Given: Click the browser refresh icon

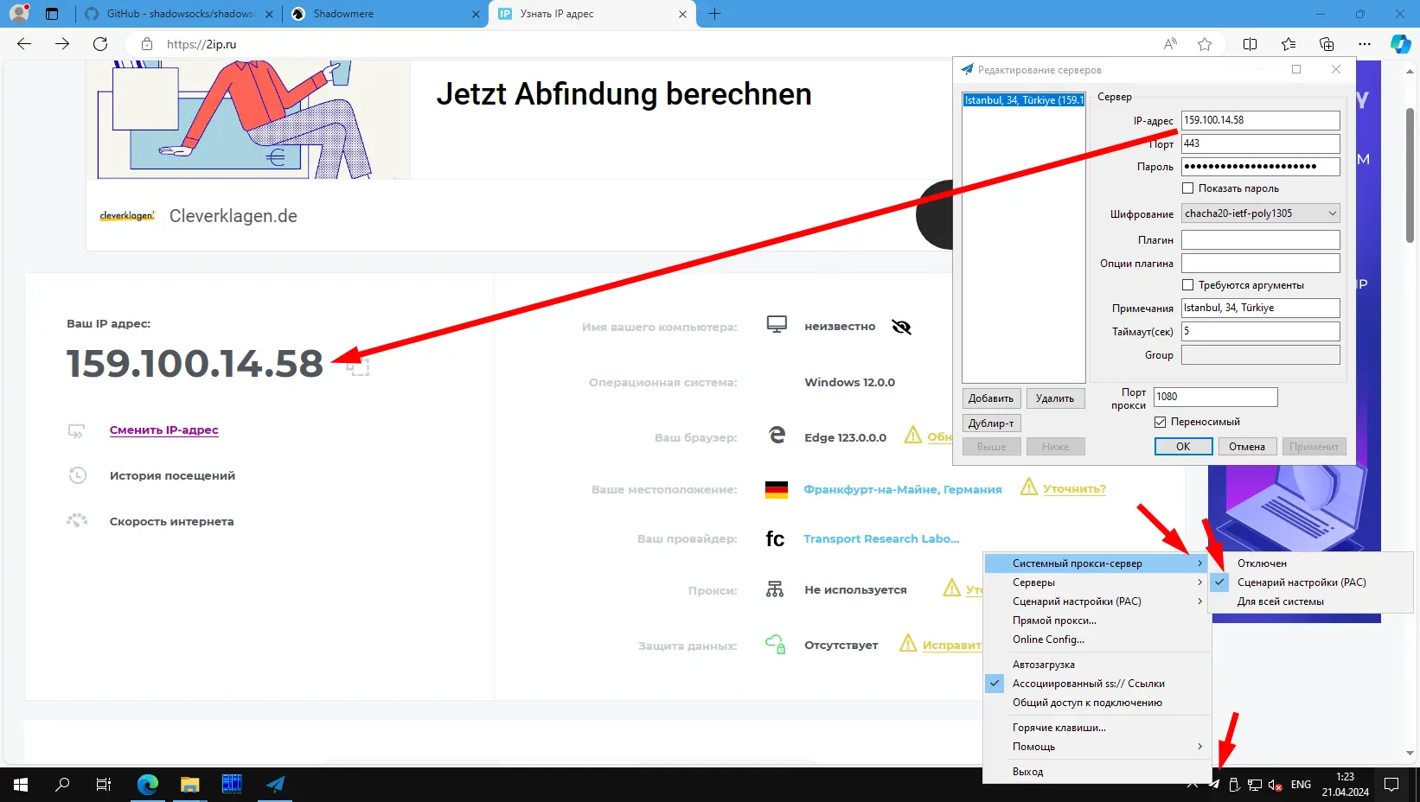Looking at the screenshot, I should click(x=100, y=44).
